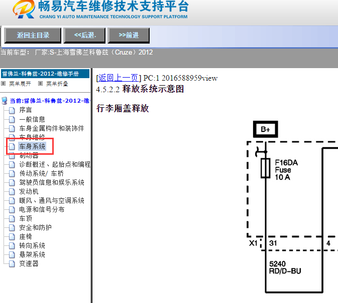Click the page icon beside 车身金属构件和装饰件

click(x=12, y=128)
